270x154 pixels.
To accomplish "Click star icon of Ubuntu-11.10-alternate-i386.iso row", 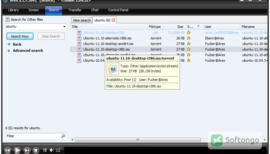I will coord(189,38).
